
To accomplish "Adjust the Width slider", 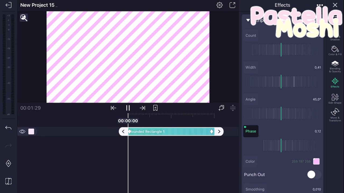I will [281, 81].
